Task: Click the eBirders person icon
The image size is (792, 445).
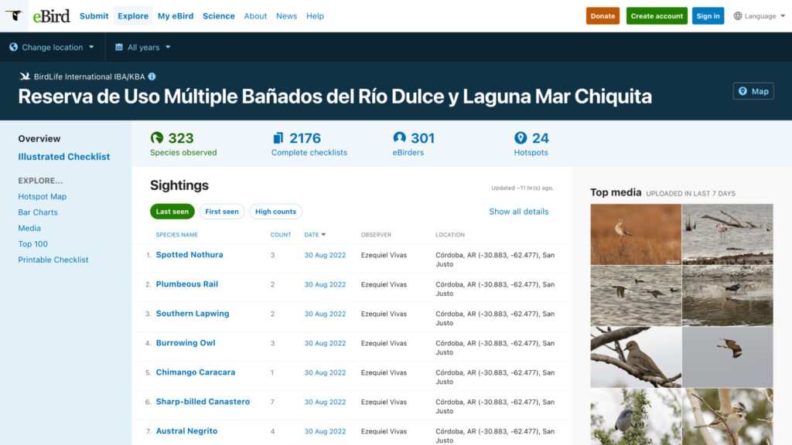Action: click(x=400, y=138)
